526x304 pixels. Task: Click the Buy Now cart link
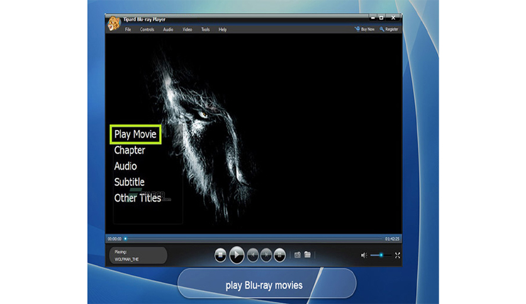coord(365,29)
